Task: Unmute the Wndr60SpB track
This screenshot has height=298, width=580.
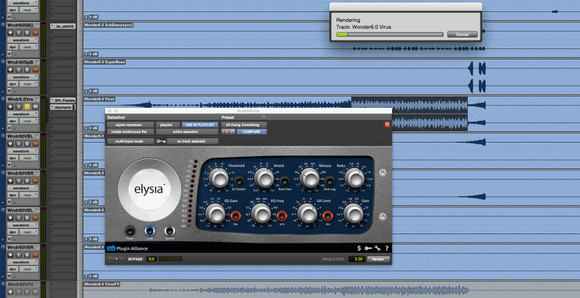Action: point(35,70)
